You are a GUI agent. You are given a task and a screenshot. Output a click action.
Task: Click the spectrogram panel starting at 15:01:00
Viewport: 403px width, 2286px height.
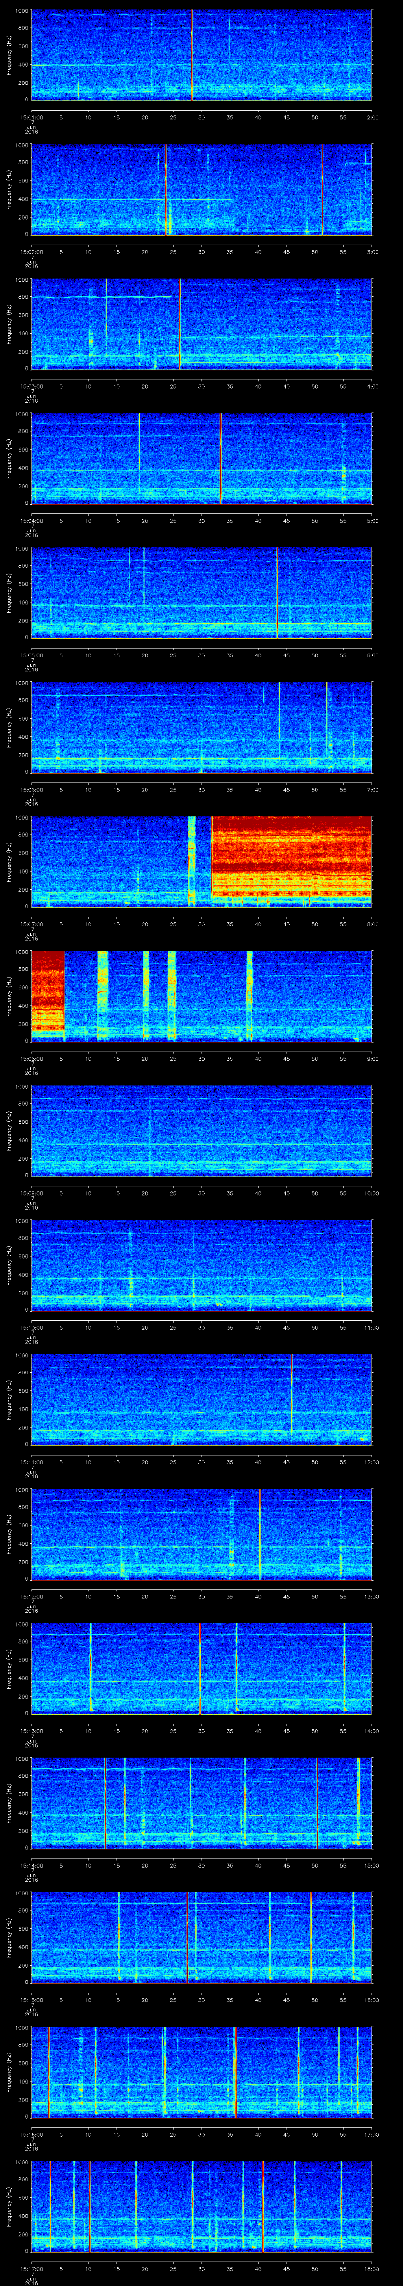[201, 55]
